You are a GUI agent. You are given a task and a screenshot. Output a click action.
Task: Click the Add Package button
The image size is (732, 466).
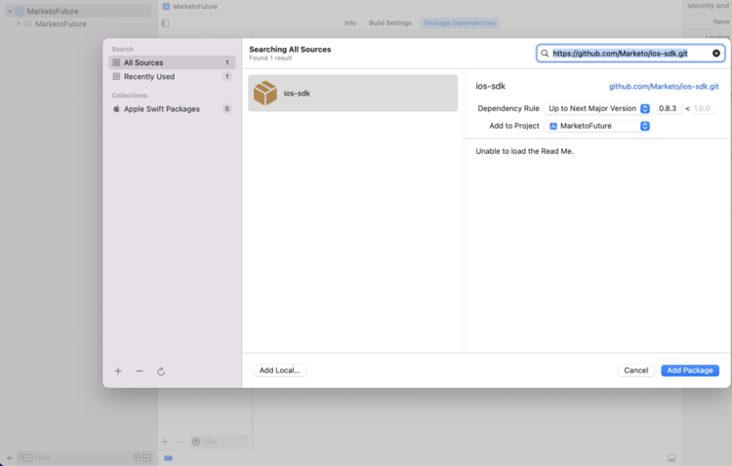689,370
